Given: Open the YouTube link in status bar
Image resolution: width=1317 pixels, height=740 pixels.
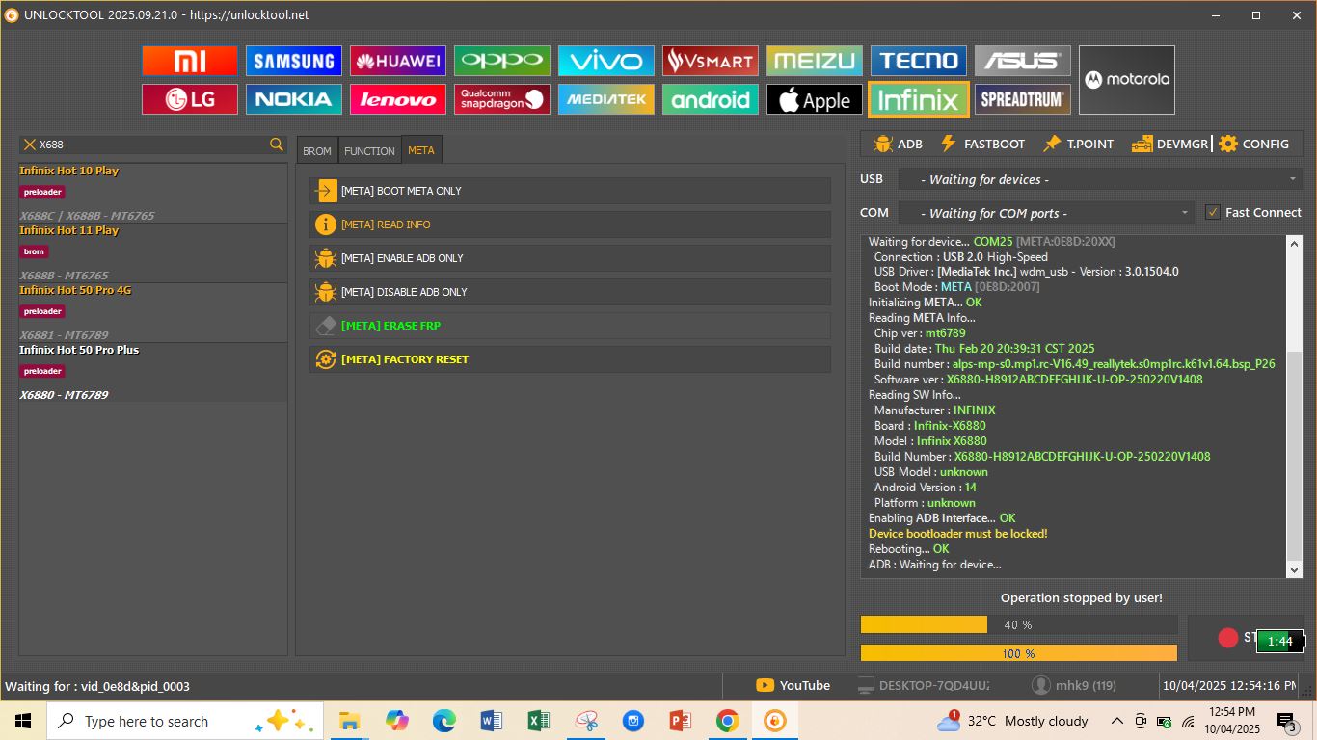Looking at the screenshot, I should coord(793,685).
